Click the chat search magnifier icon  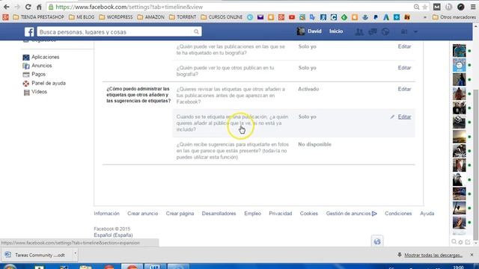pos(454,242)
